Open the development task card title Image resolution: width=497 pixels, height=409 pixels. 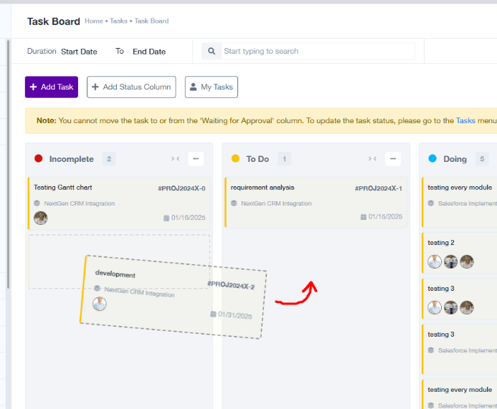coord(115,274)
